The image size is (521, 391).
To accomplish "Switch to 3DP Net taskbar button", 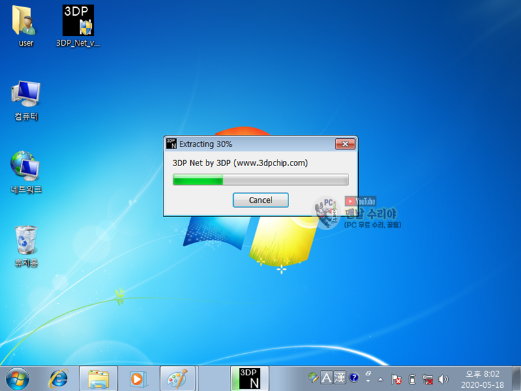I will [249, 379].
